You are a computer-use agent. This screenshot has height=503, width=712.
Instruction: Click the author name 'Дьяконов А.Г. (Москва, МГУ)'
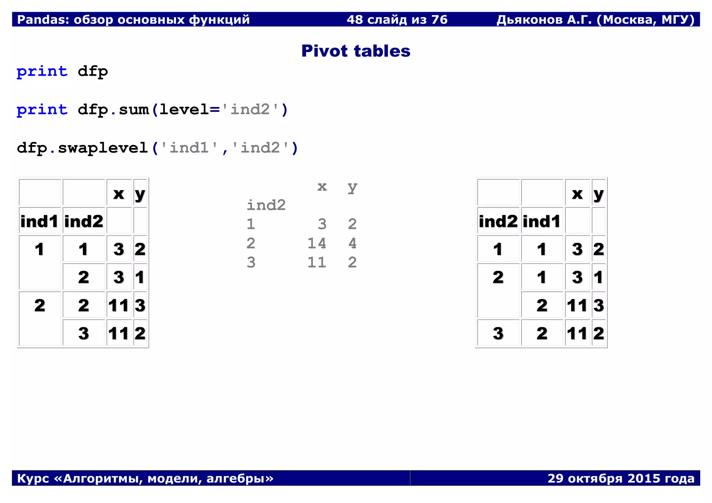(595, 19)
